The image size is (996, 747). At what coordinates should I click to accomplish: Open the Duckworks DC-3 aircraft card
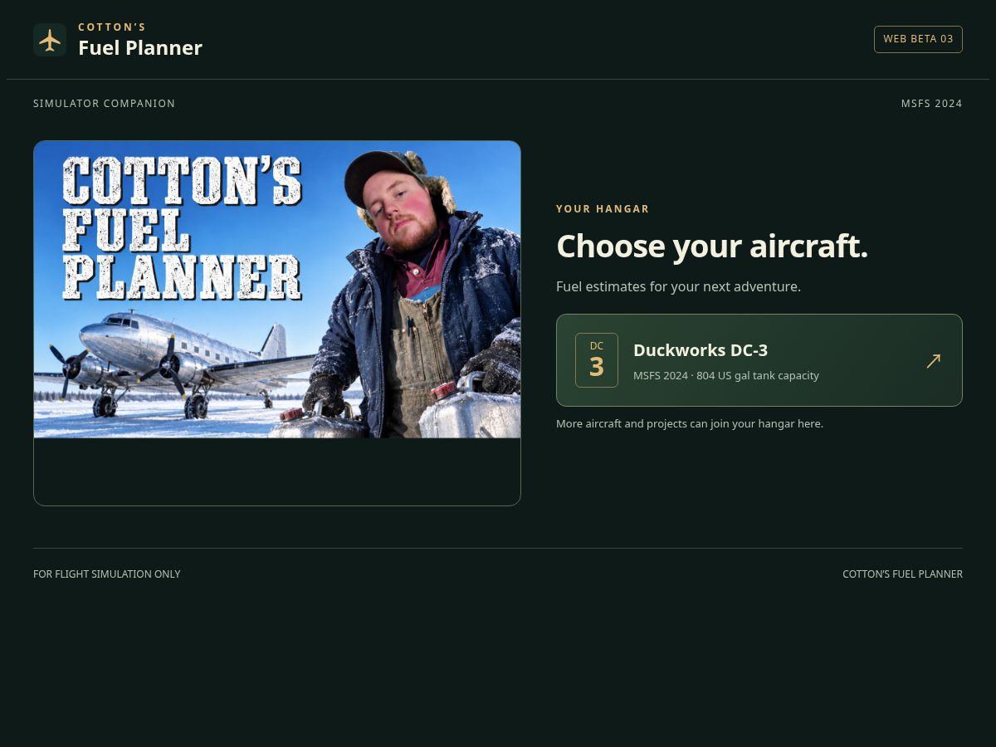759,360
